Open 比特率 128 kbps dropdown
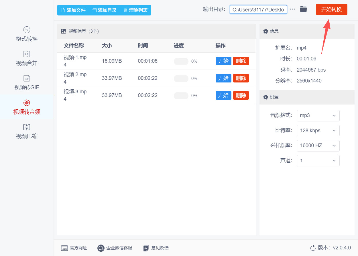358x256 pixels. [318, 131]
